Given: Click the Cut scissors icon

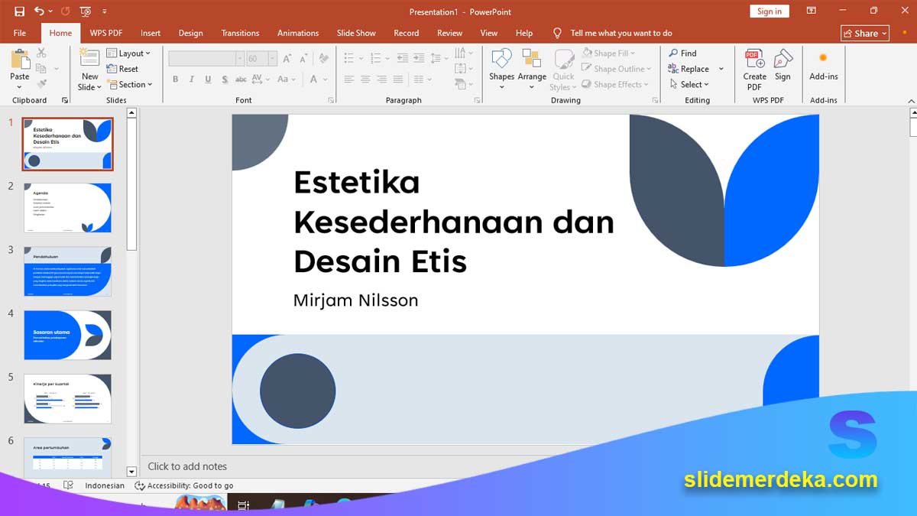Looking at the screenshot, I should click(41, 53).
